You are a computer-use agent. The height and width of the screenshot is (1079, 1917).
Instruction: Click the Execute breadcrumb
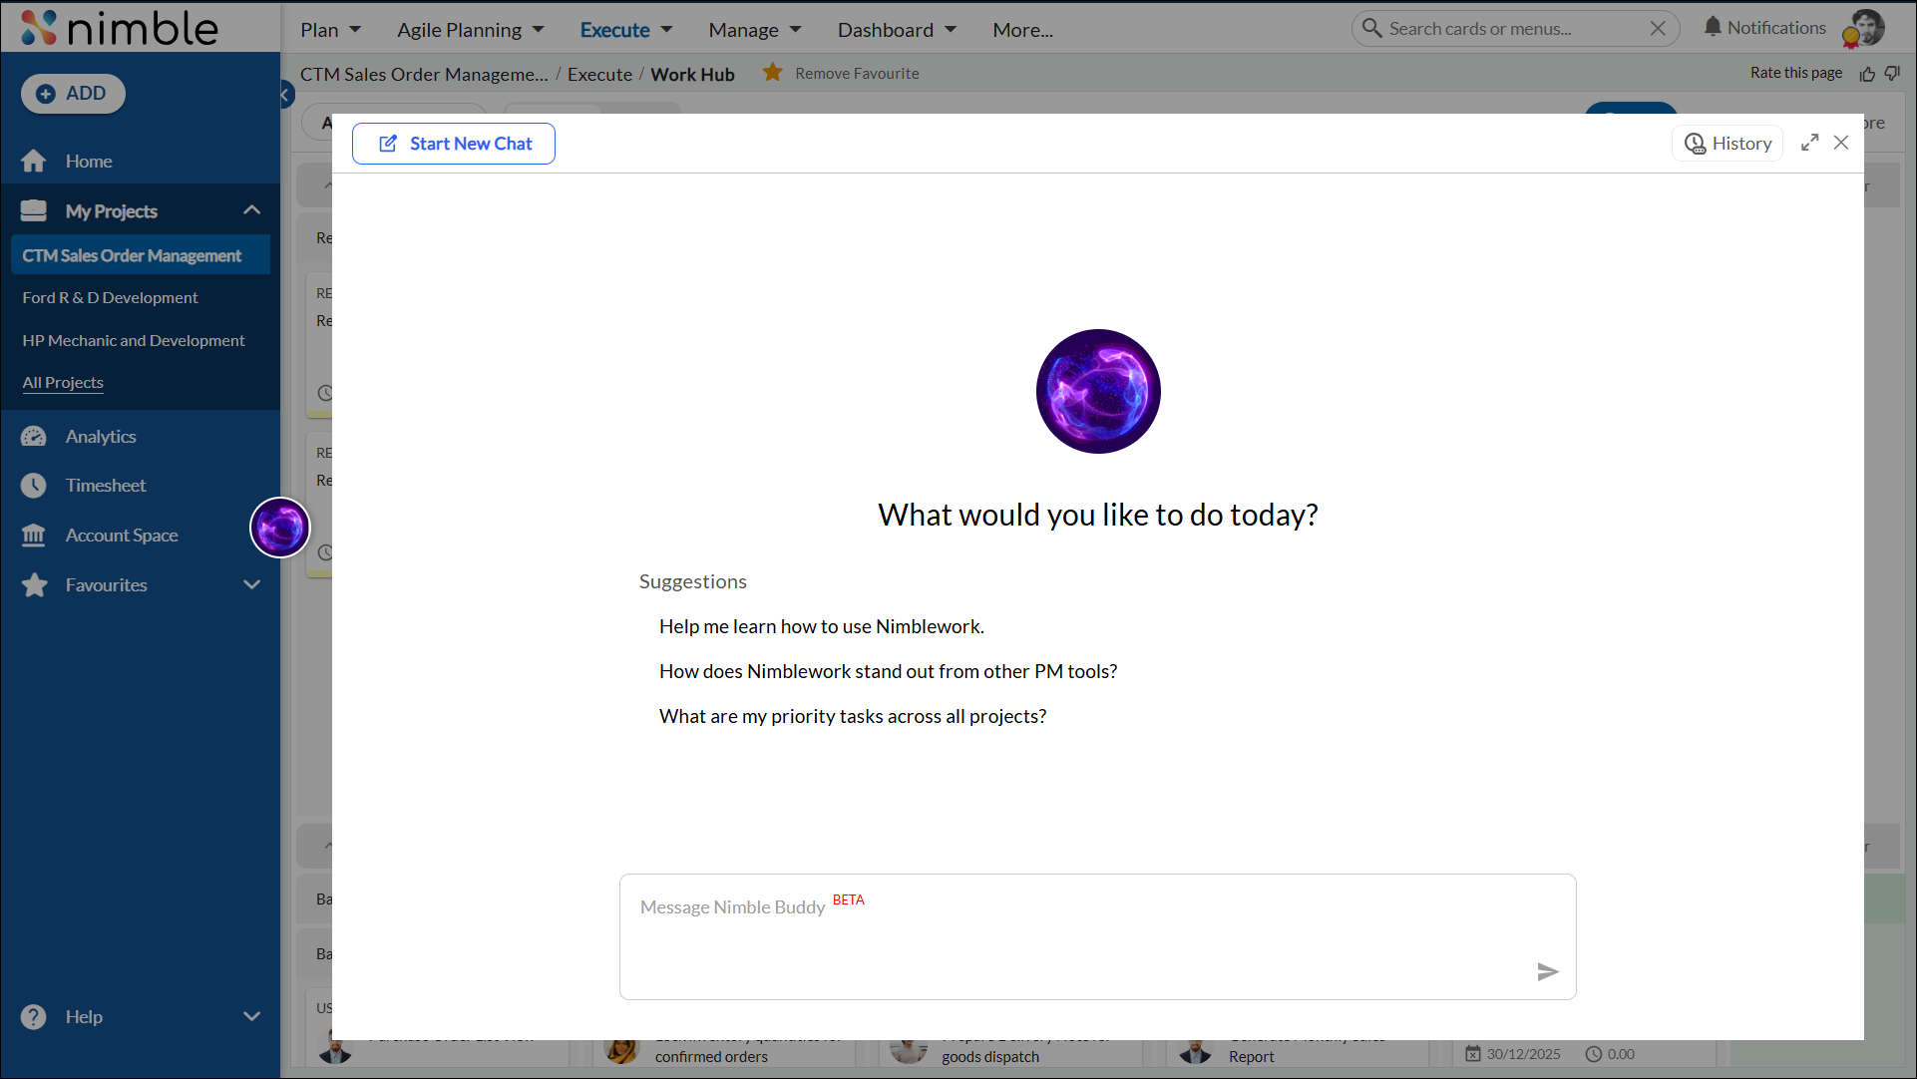click(599, 74)
